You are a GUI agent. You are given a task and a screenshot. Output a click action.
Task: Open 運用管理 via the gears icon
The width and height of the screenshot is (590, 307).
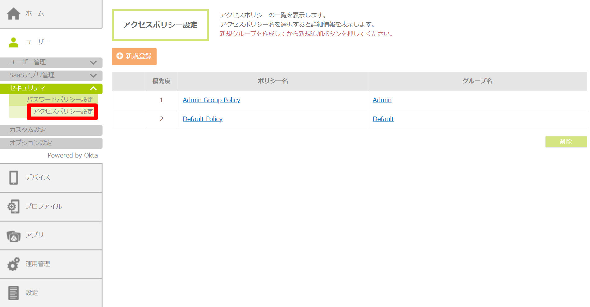[x=14, y=264]
